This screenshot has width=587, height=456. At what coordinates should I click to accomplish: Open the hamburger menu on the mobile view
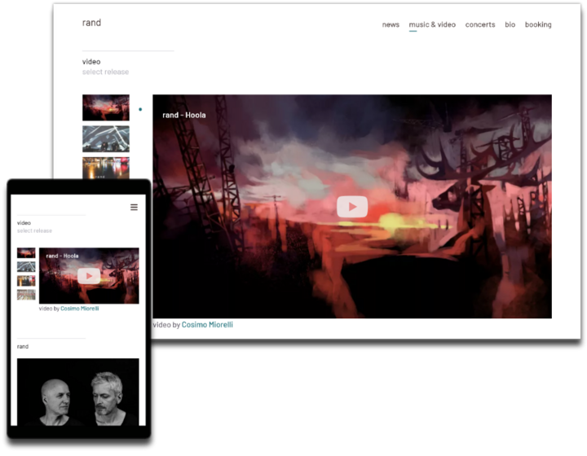tap(134, 207)
